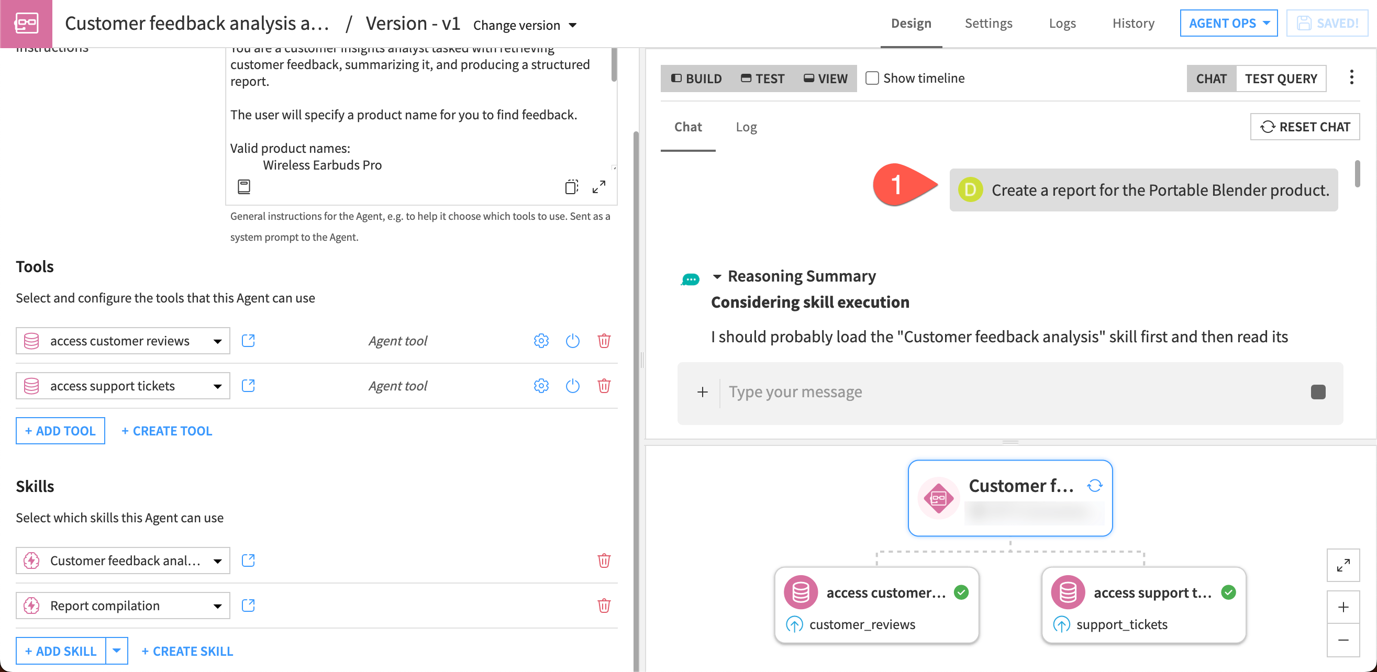Screen dimensions: 1377x672
Task: Click the copy instructions icon
Action: [x=571, y=186]
